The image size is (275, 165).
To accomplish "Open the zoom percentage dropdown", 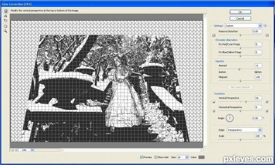I will (26, 150).
